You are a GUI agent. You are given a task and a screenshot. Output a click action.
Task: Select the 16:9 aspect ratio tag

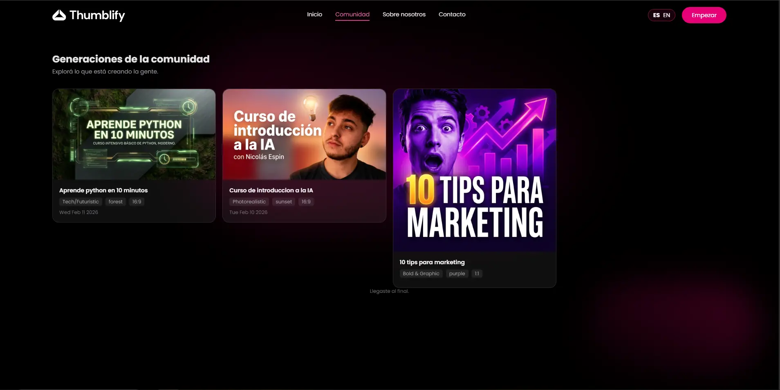[137, 201]
